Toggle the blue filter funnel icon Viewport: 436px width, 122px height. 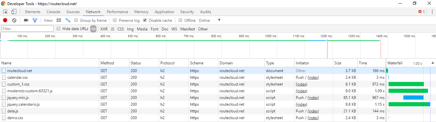[35, 20]
